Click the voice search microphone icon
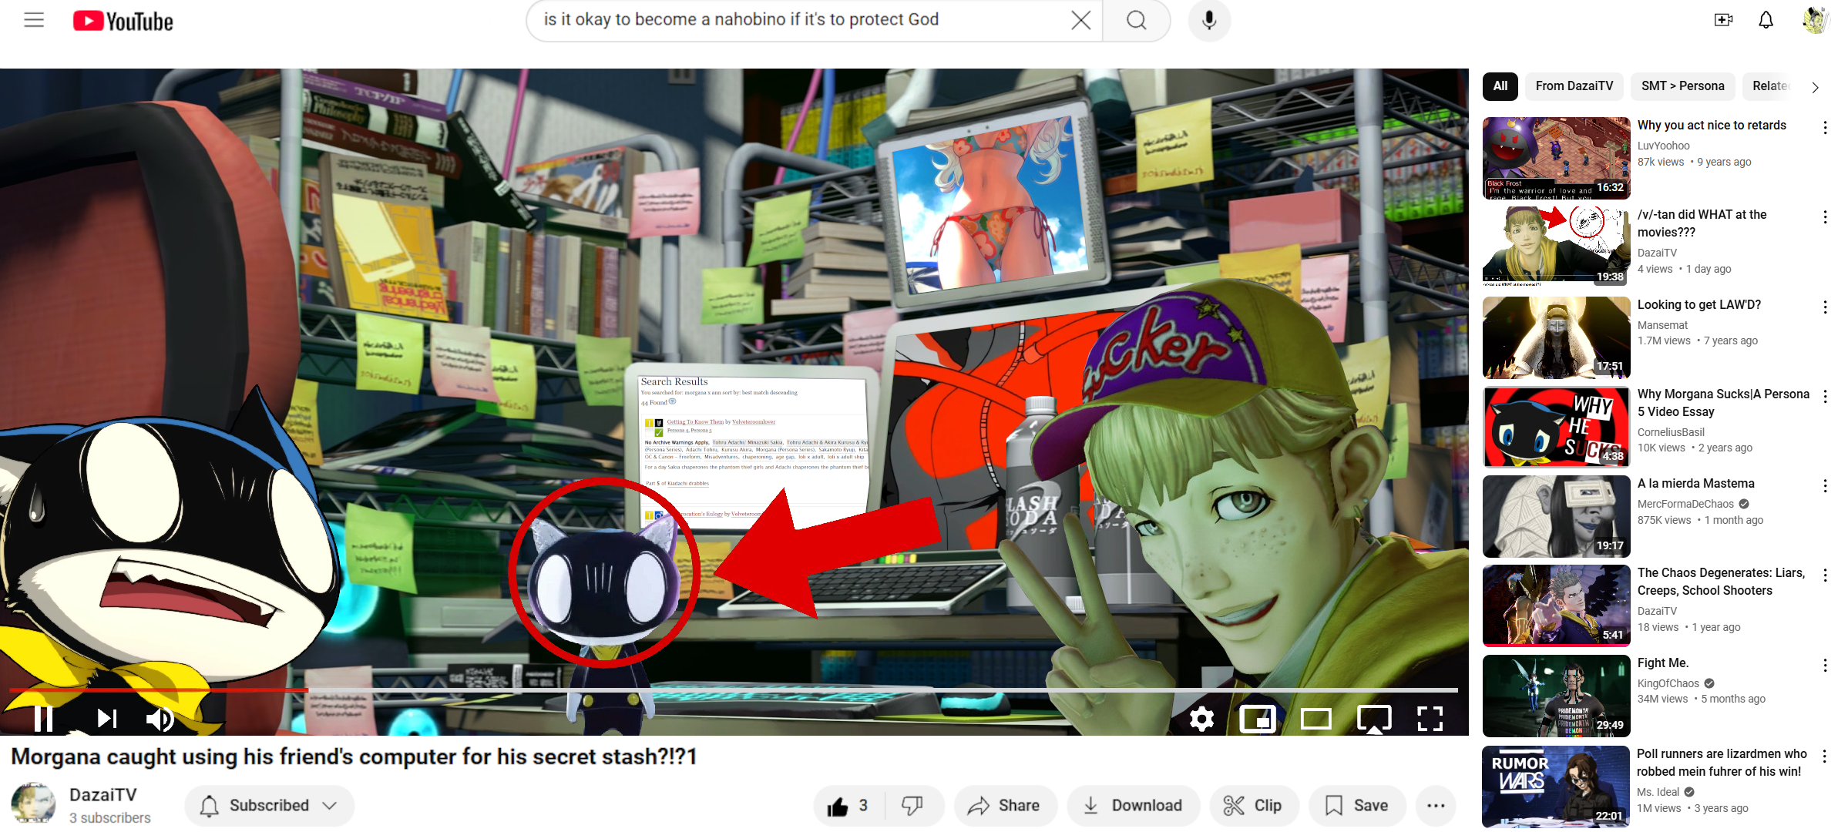 [1208, 21]
